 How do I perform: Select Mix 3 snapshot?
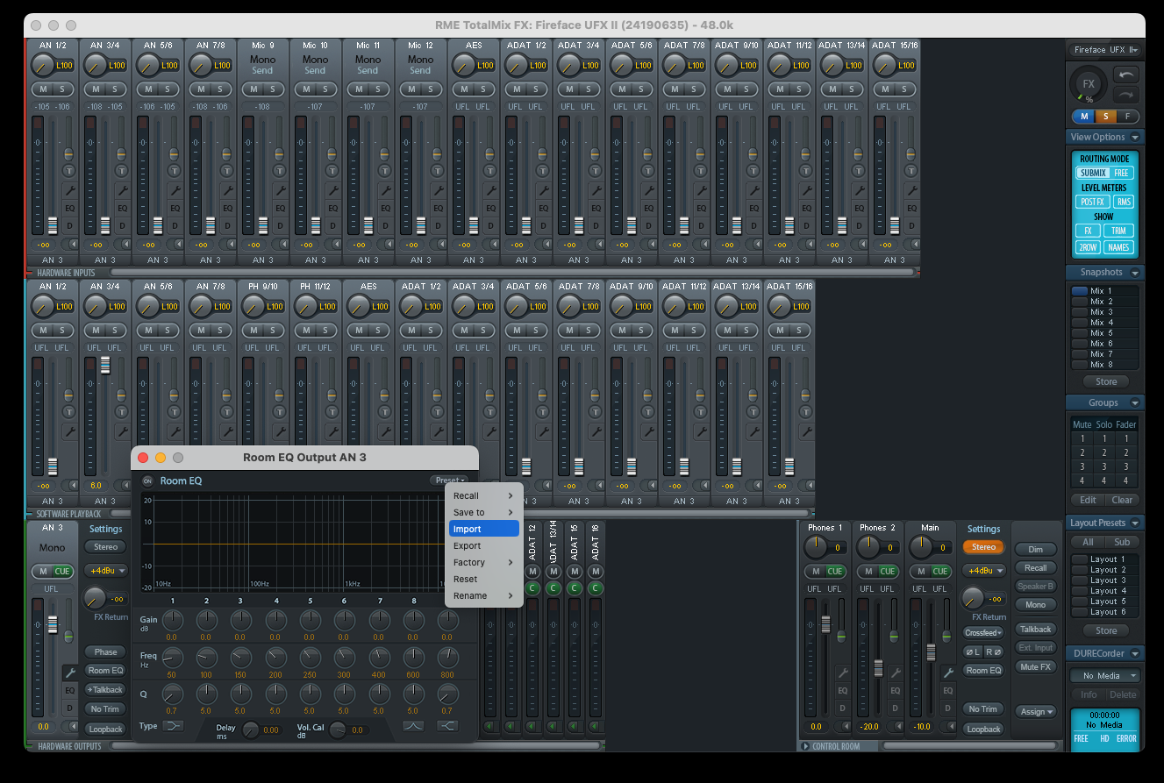click(x=1105, y=312)
